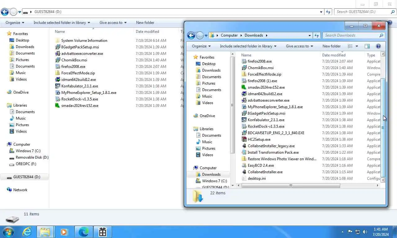Screen dimensions: 397x238
Task: Open Windows Start button
Action: tap(8, 231)
